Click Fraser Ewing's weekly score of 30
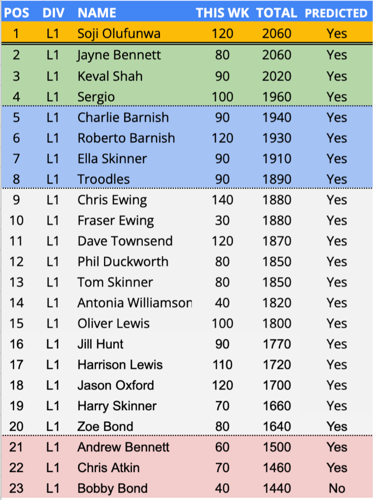 pos(222,221)
